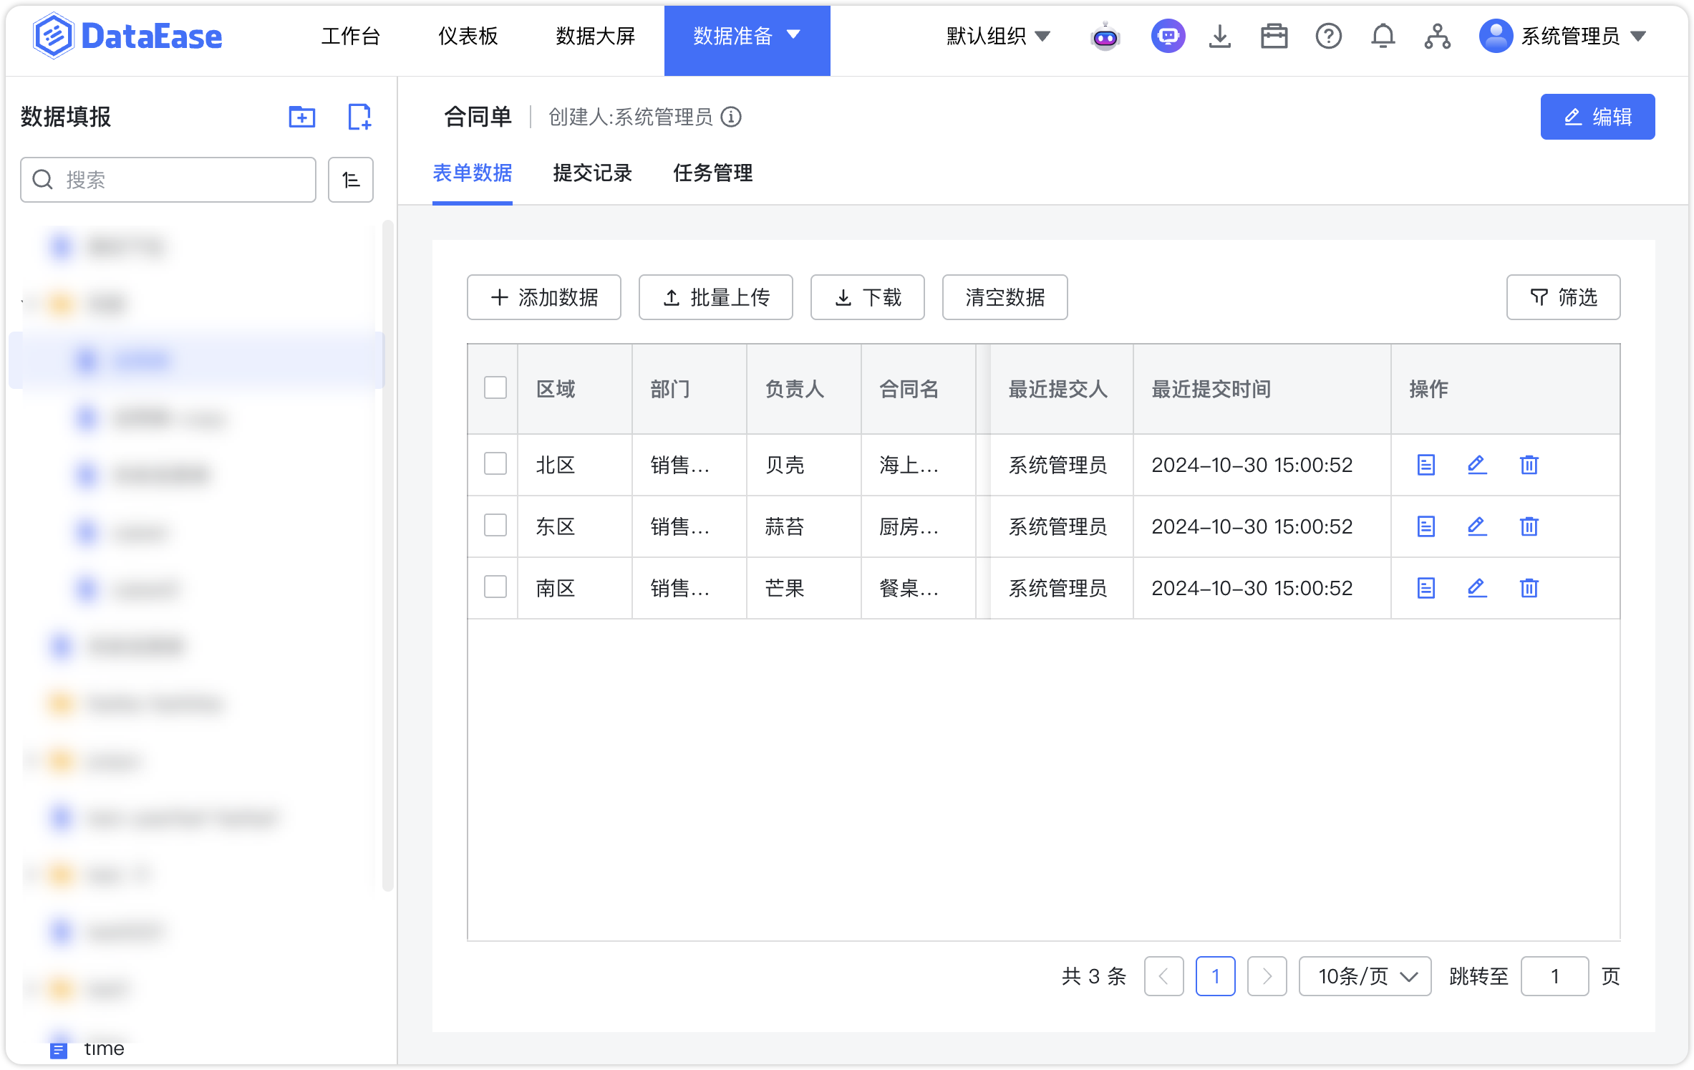Click the left tree vertical scrollbar

(x=388, y=556)
